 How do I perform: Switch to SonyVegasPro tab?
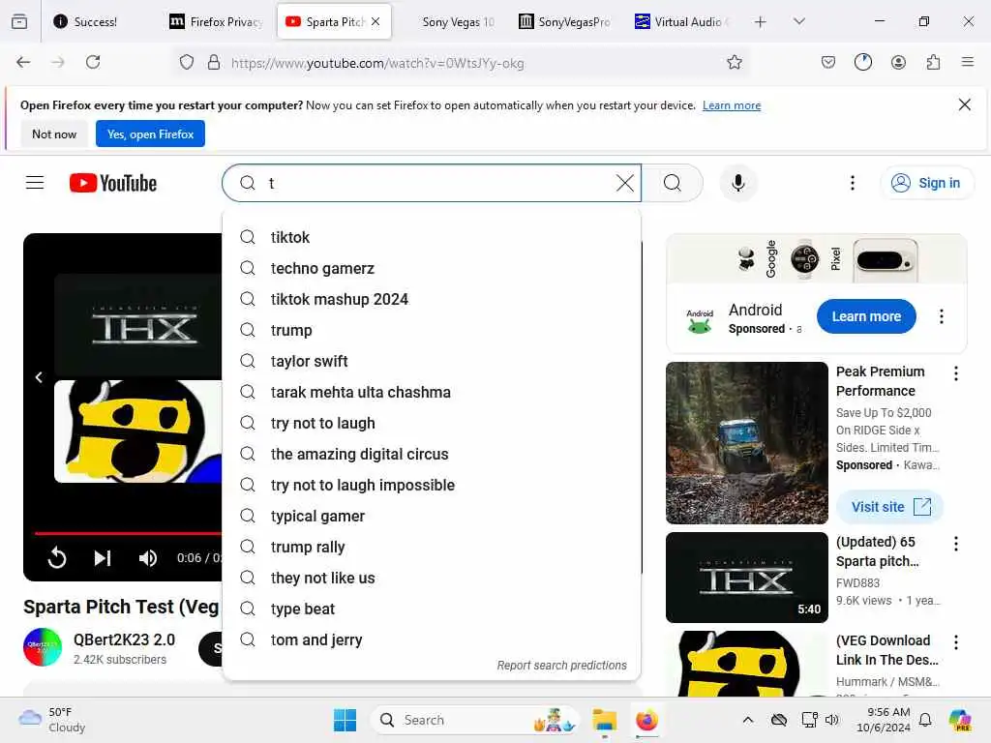tap(565, 22)
